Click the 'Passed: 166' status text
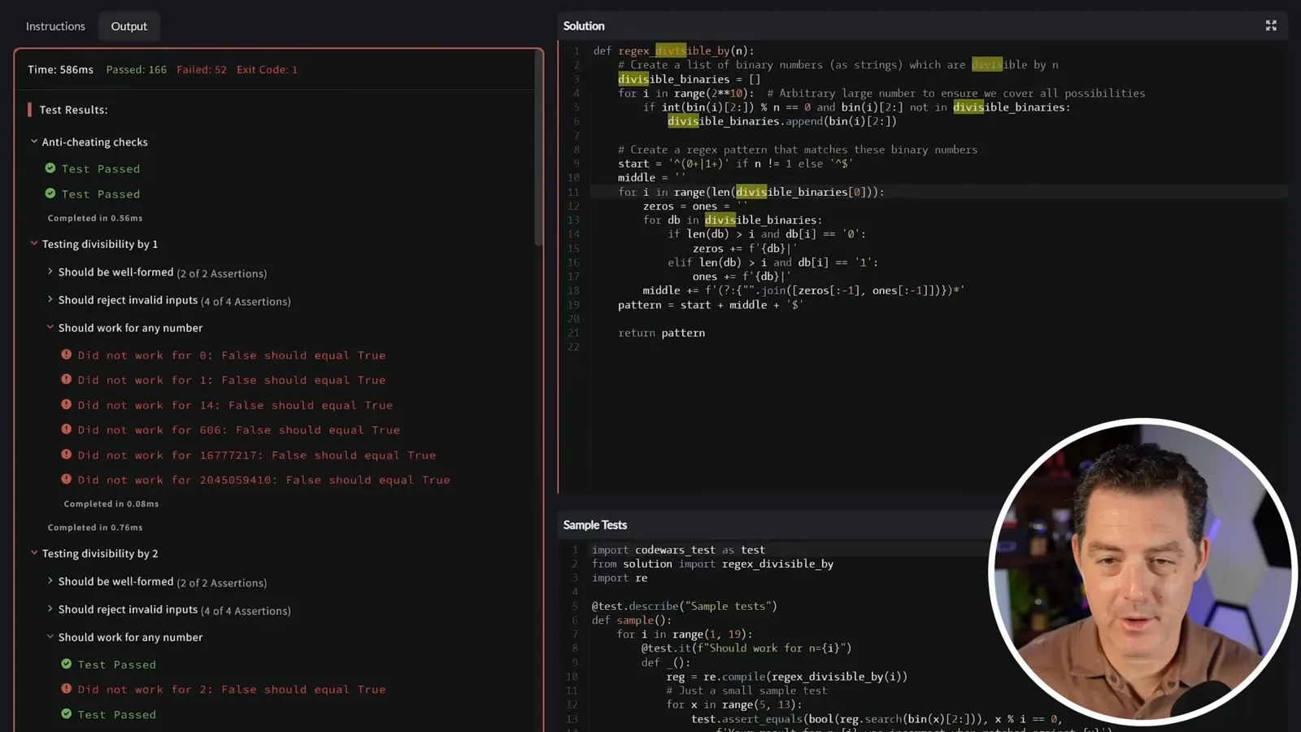The height and width of the screenshot is (732, 1301). 136,70
